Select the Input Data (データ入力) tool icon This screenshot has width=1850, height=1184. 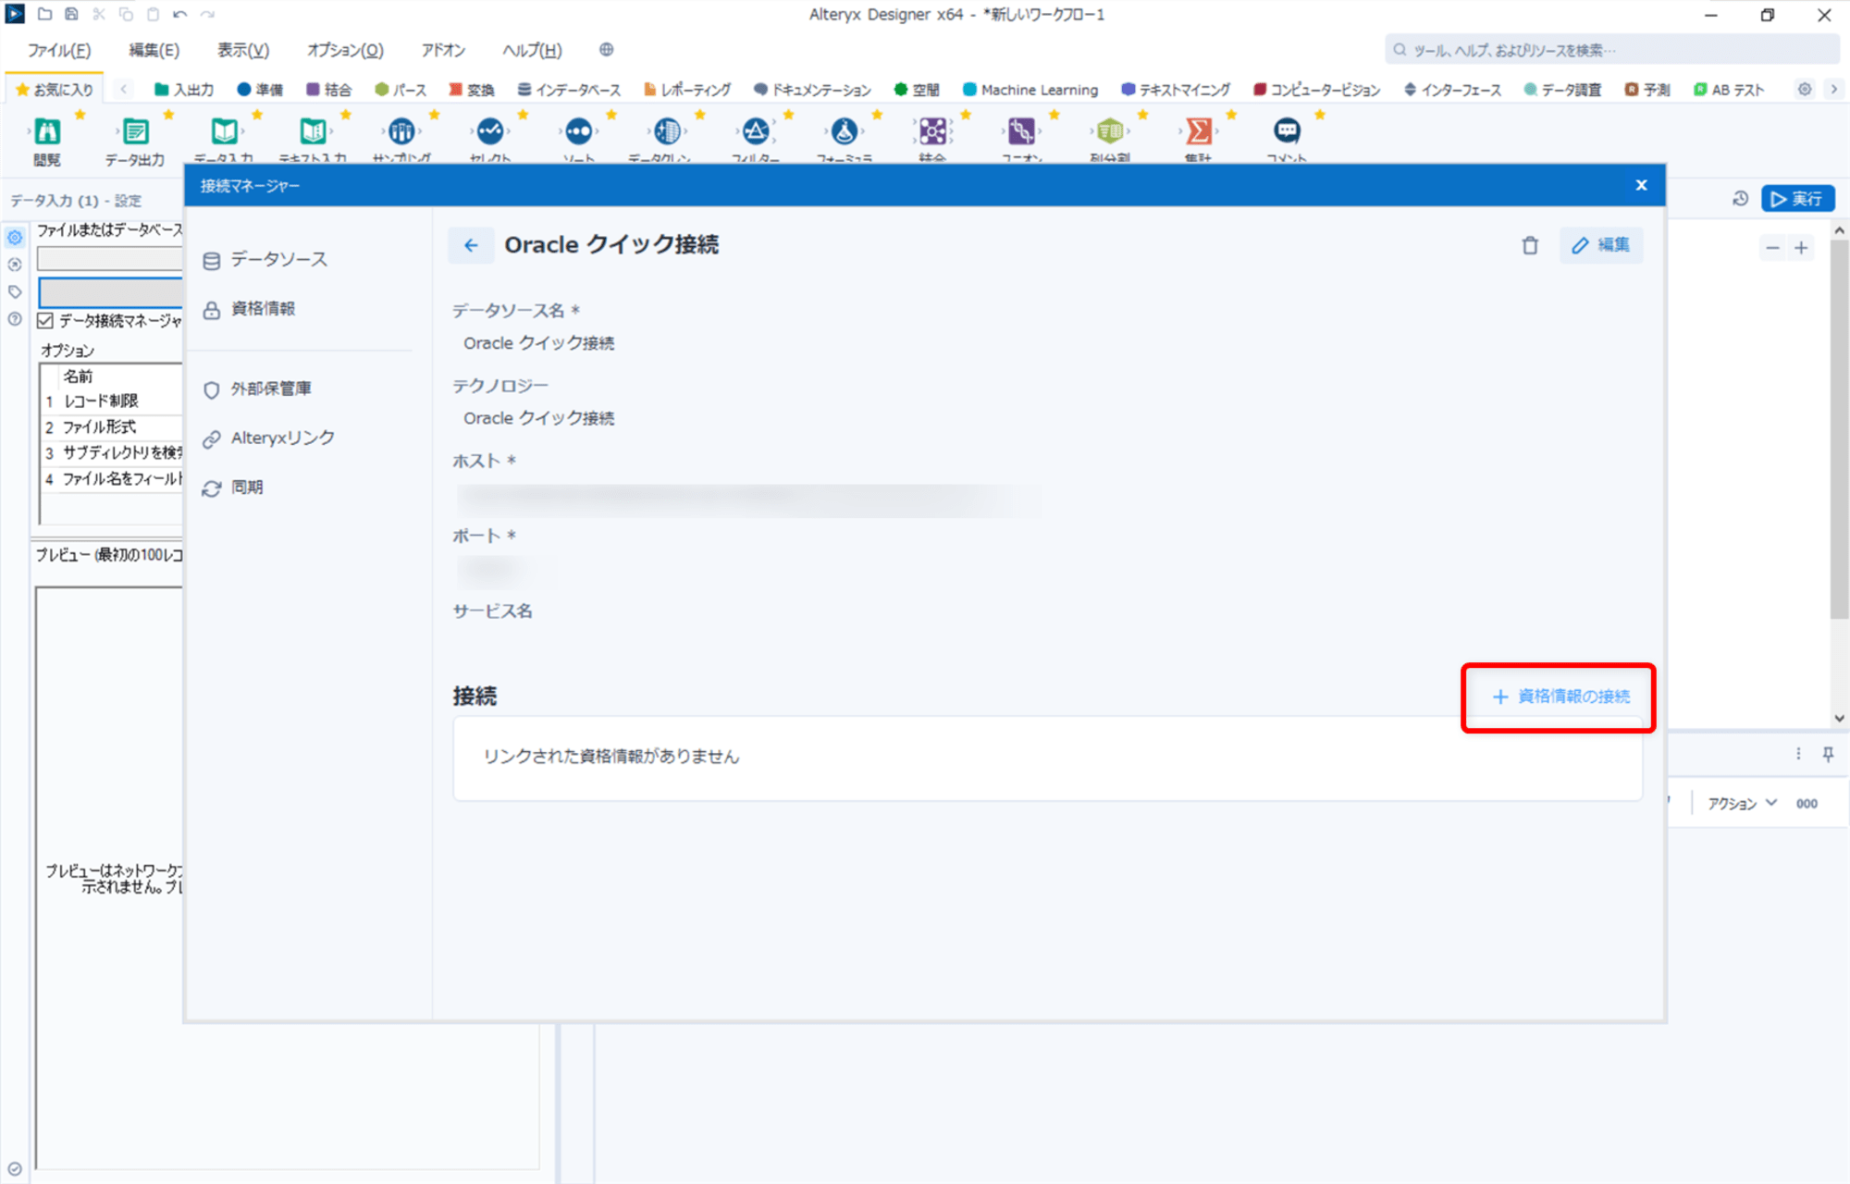[x=224, y=132]
